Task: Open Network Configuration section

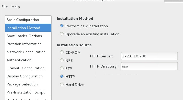Action: pos(28,52)
